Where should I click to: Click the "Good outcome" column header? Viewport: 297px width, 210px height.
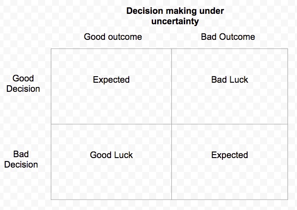(113, 37)
